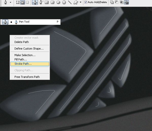The image size is (152, 131).
Task: Choose Fill Path from context menu
Action: pos(30,59)
